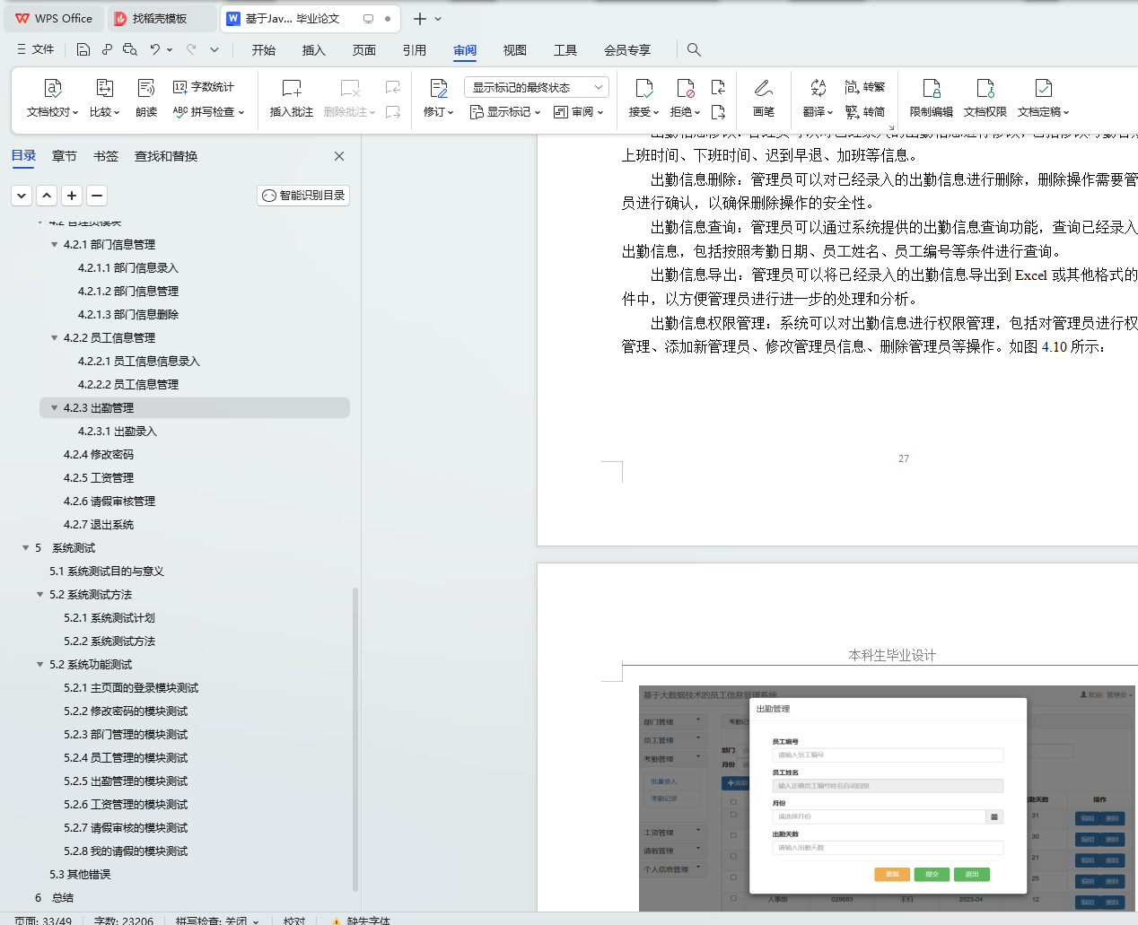Jump to next revision icon
The width and height of the screenshot is (1138, 925).
[718, 112]
